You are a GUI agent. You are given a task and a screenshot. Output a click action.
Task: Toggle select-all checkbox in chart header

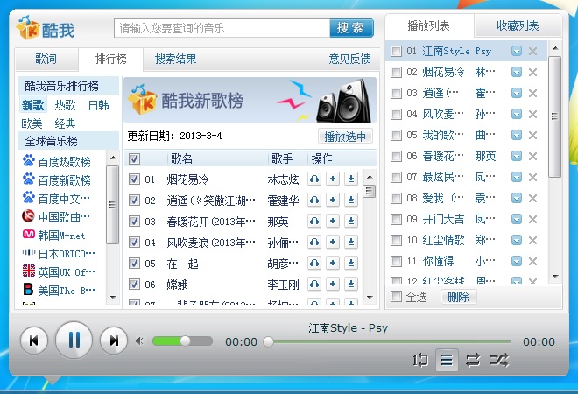[134, 158]
